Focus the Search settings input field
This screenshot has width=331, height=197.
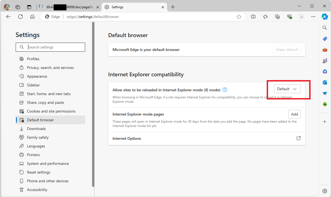tap(50, 47)
